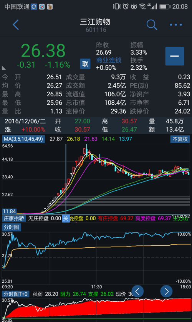Image resolution: width=192 pixels, height=322 pixels.
Task: Tap the 跌停价 24.02 value
Action: click(182, 111)
